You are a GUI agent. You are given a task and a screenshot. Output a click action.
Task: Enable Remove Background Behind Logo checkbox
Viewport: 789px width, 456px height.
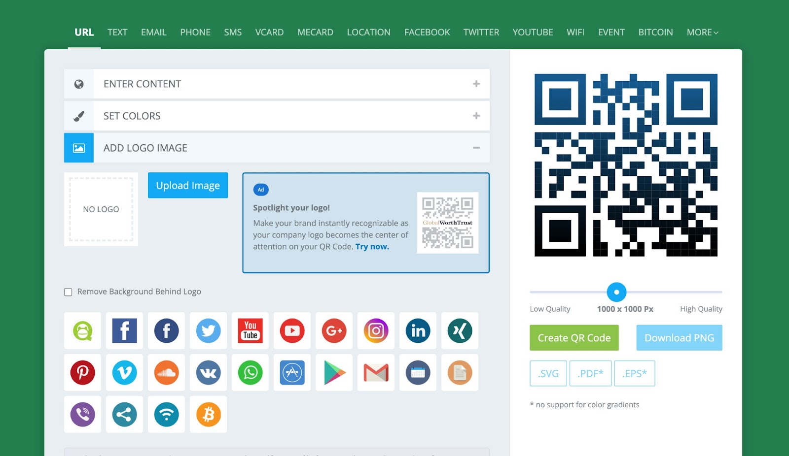[x=68, y=292]
